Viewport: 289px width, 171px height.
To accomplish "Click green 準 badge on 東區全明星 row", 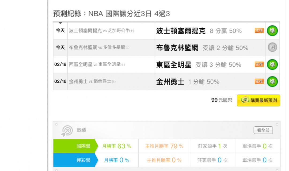I will point(272,64).
